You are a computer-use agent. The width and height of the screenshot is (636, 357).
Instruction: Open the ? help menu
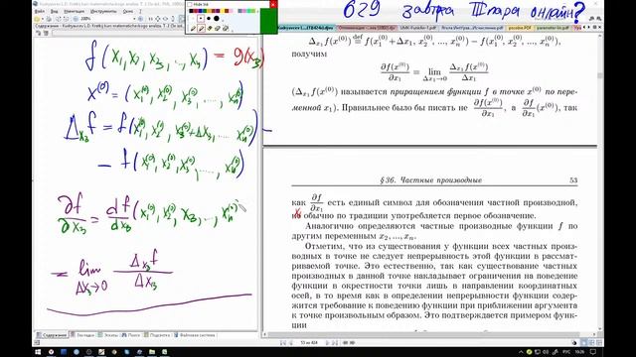pyautogui.click(x=140, y=11)
